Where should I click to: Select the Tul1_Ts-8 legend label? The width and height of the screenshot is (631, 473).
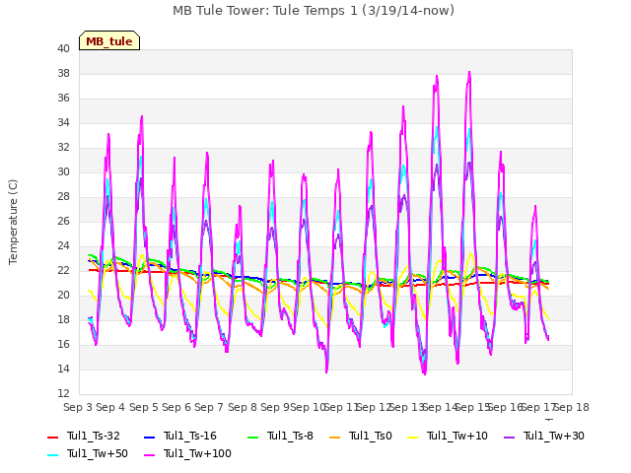290,436
